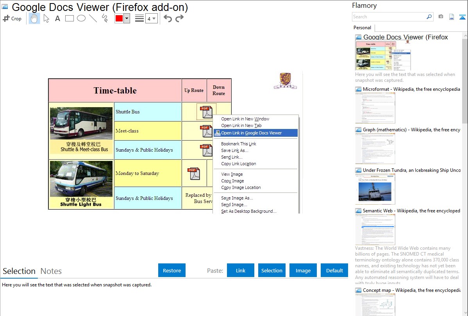Switch to the Notes tab
Image resolution: width=468 pixels, height=316 pixels.
(x=51, y=271)
